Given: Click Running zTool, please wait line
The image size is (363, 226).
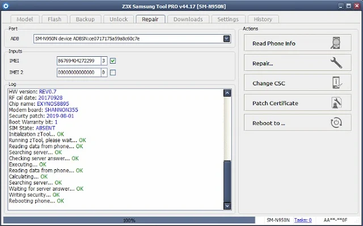Looking at the screenshot, I should tap(48, 140).
